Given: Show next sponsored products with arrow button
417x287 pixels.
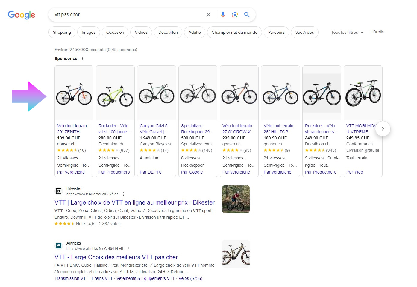Looking at the screenshot, I should 383,129.
